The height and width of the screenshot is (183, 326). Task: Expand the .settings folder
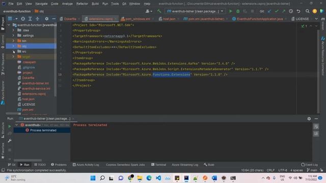13,36
